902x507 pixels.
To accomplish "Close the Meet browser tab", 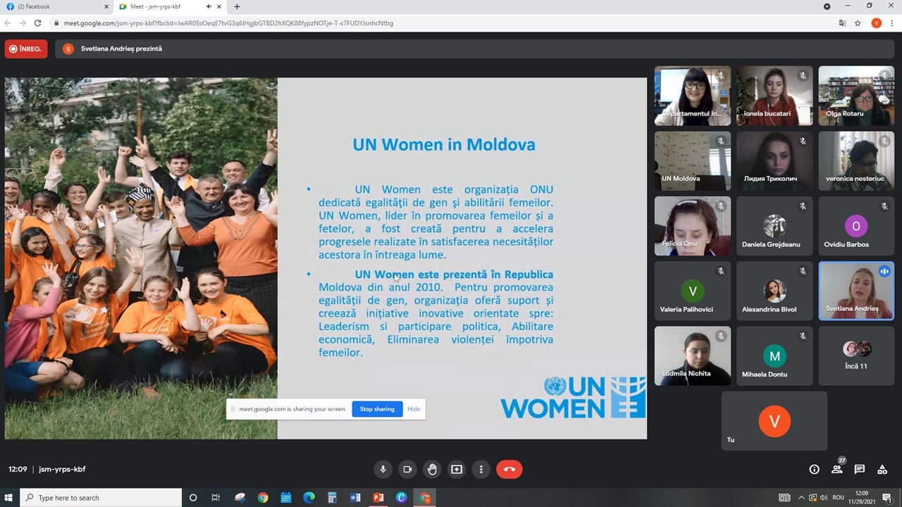I will coord(219,6).
